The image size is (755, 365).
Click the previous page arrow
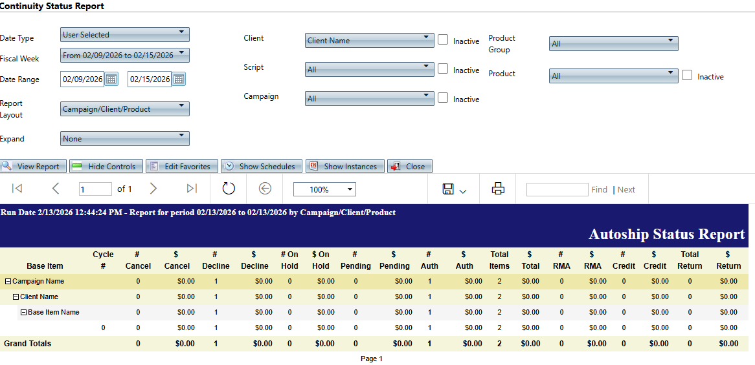[55, 189]
